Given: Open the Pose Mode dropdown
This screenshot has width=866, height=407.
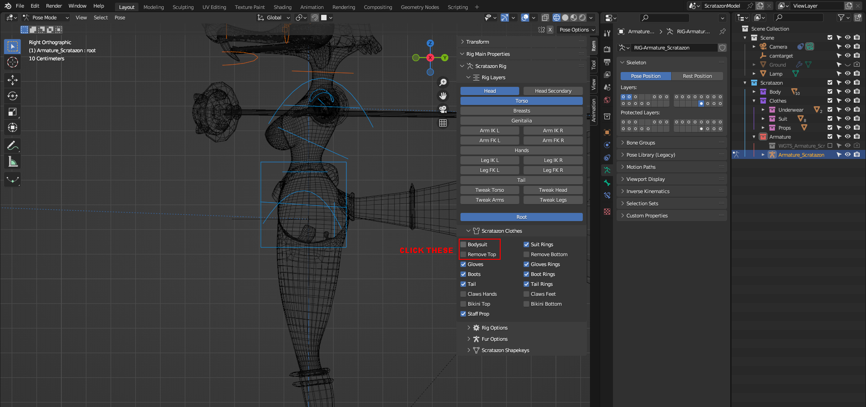Looking at the screenshot, I should point(46,18).
